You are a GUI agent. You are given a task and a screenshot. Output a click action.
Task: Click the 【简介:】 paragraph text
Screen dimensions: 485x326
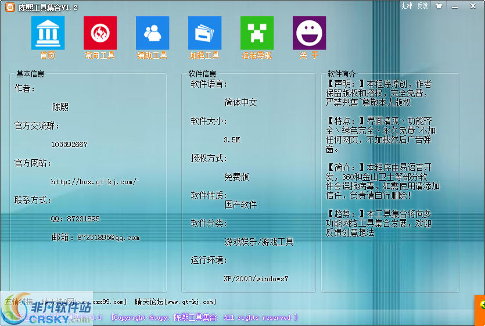pos(383,181)
